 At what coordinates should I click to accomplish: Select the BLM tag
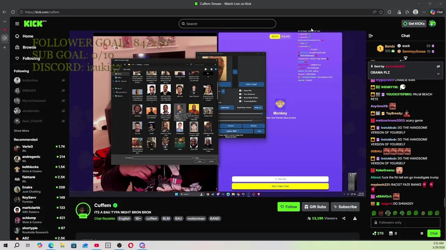click(166, 218)
